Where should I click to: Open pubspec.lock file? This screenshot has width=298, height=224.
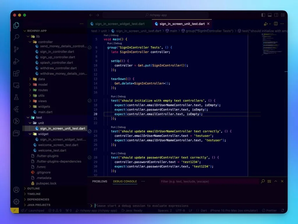point(55,183)
